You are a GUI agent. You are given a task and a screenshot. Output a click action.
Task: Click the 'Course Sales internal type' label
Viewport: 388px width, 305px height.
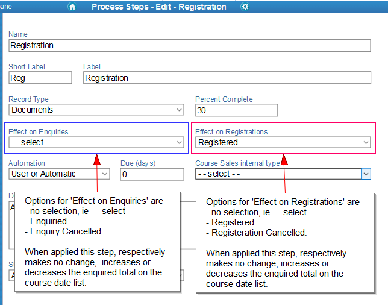[237, 163]
